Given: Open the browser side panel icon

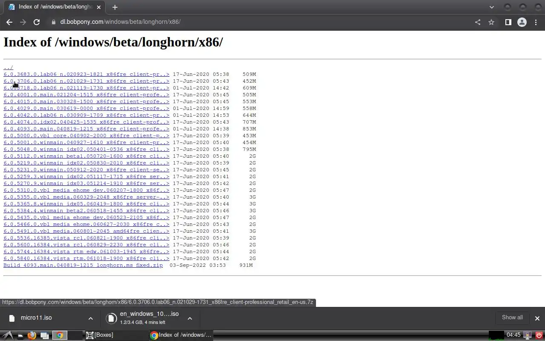Looking at the screenshot, I should pos(508,22).
